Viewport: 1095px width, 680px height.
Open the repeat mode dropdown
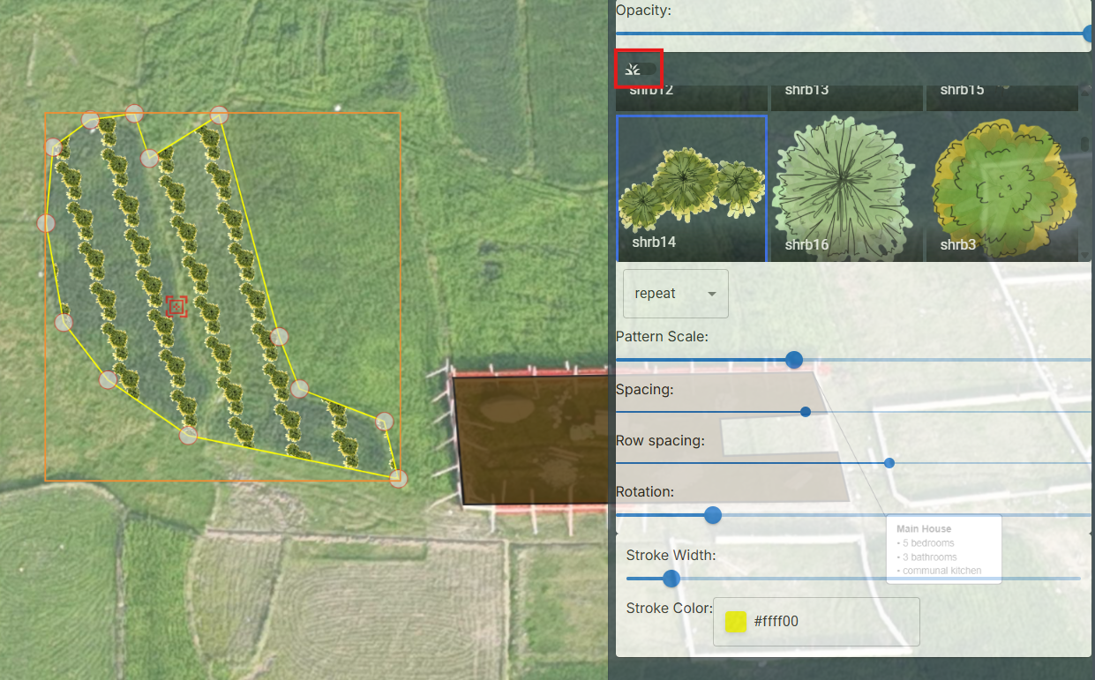pyautogui.click(x=675, y=293)
